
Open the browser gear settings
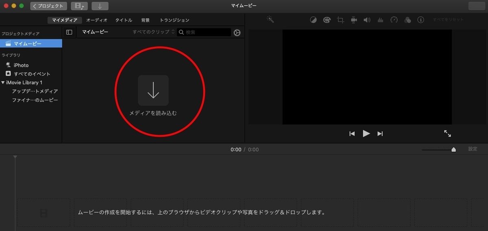pyautogui.click(x=237, y=33)
